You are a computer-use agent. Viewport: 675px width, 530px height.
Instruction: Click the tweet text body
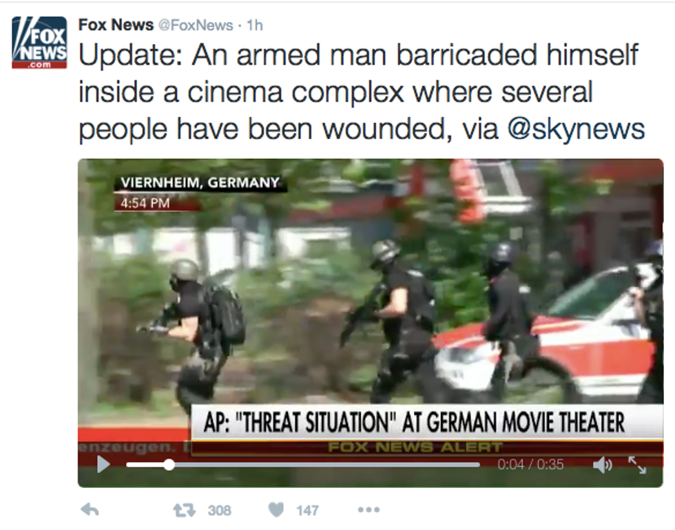coord(362,92)
